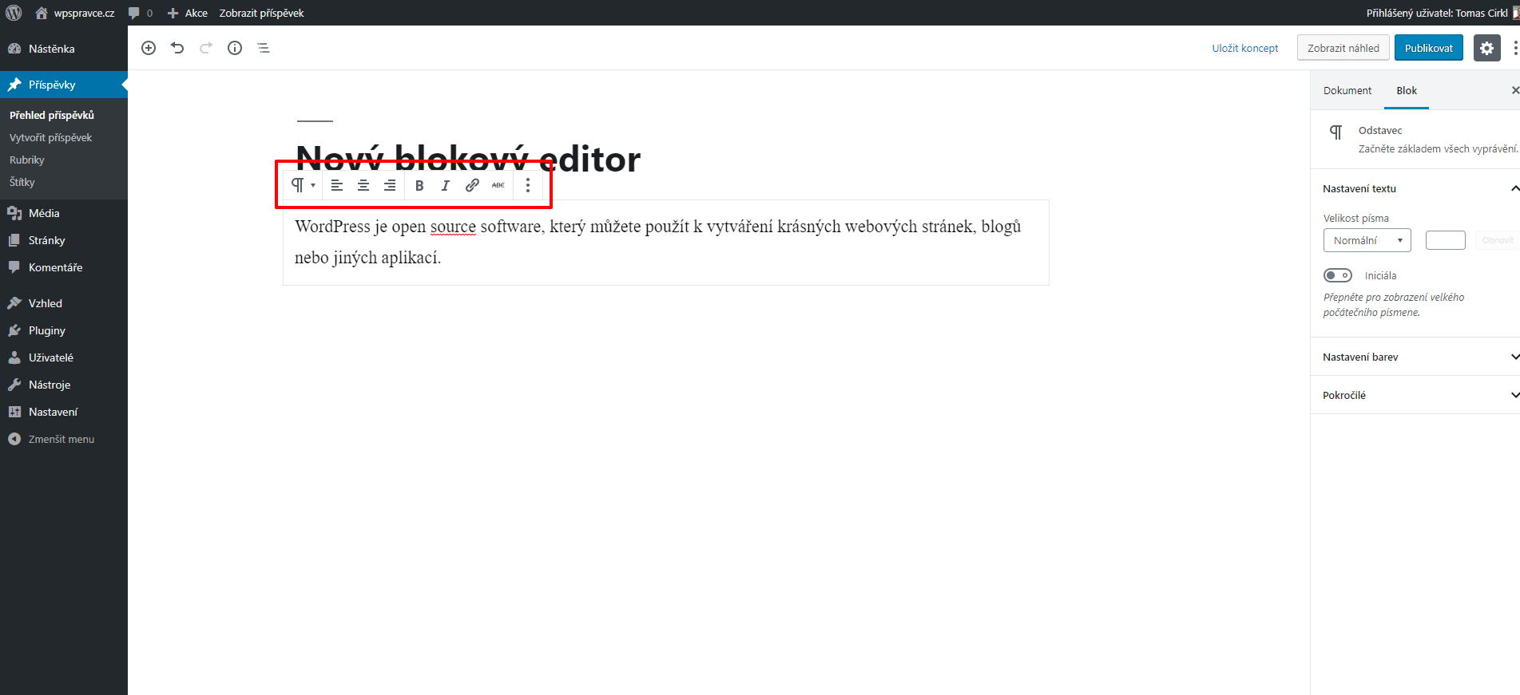Change block type via paragraph icon
The height and width of the screenshot is (695, 1520).
pos(303,185)
